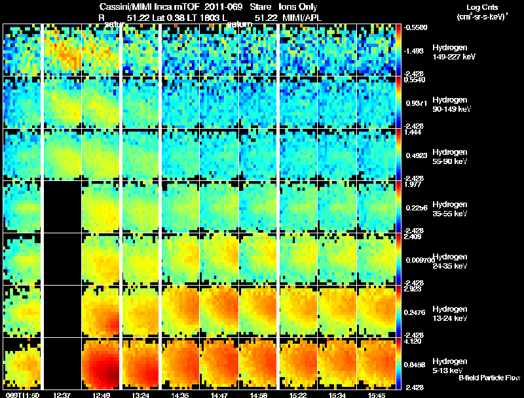Viewport: 524px width, 398px height.
Task: Click the MIMI/APL text in header
Action: pyautogui.click(x=302, y=18)
